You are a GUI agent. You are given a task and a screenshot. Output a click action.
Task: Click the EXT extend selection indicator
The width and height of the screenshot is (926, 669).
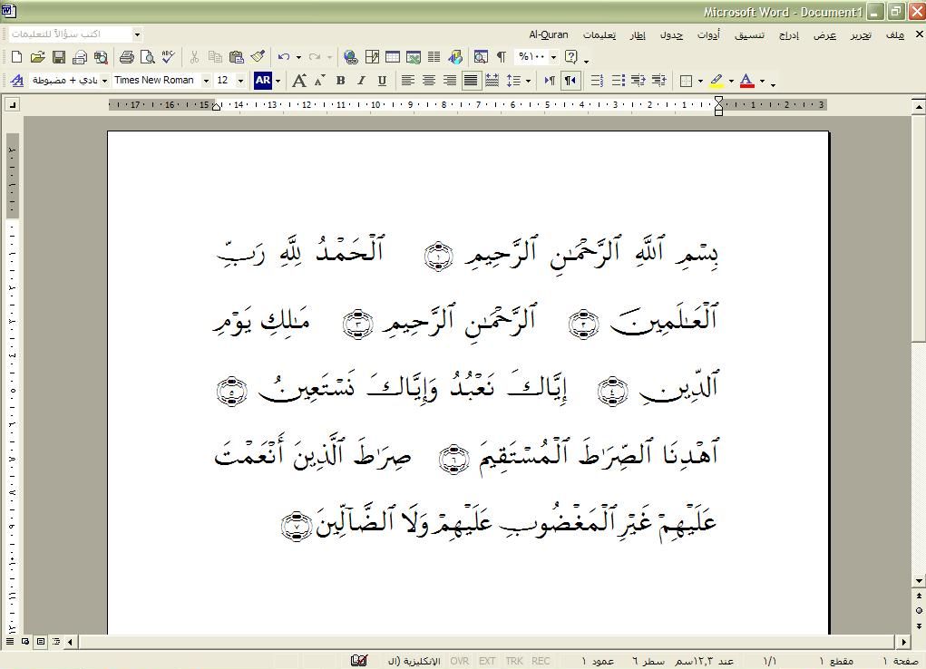(487, 662)
